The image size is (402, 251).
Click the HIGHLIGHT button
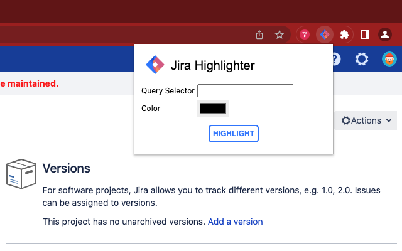pos(234,134)
